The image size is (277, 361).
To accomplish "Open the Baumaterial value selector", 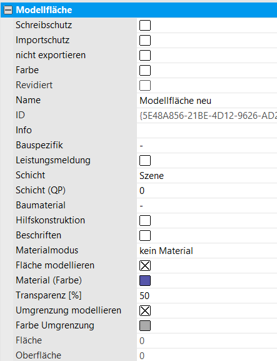I will click(x=207, y=205).
